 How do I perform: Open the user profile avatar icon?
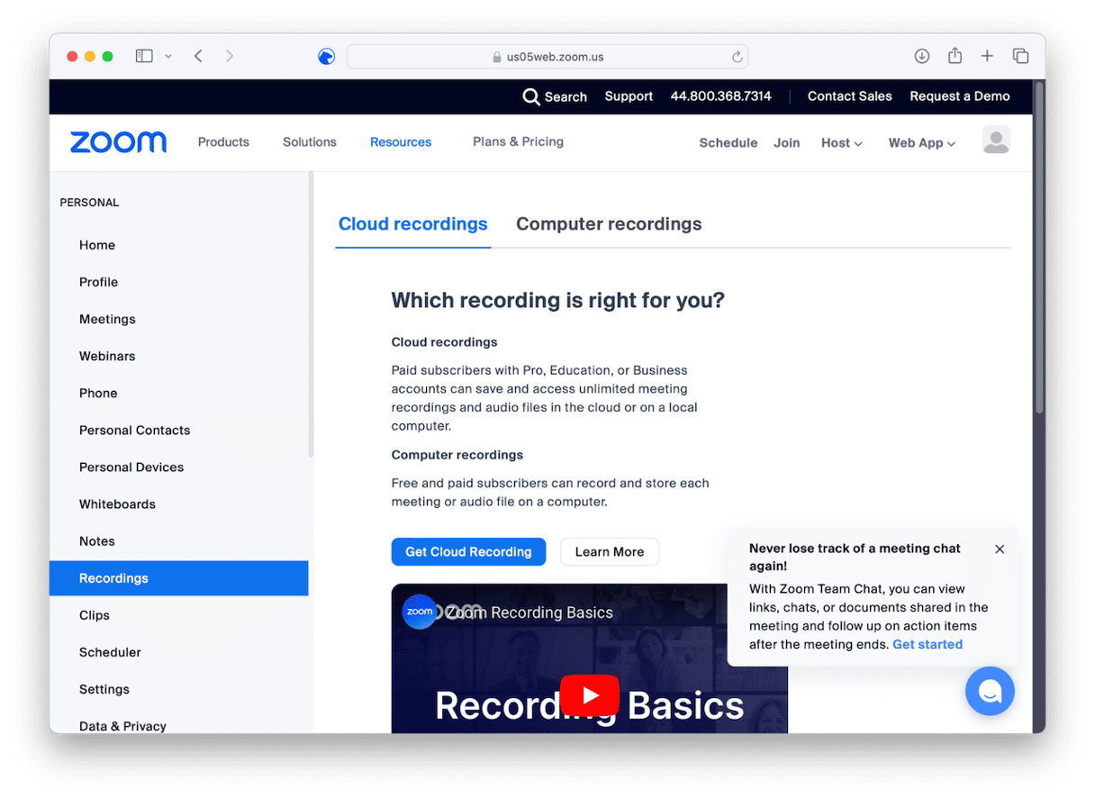995,141
